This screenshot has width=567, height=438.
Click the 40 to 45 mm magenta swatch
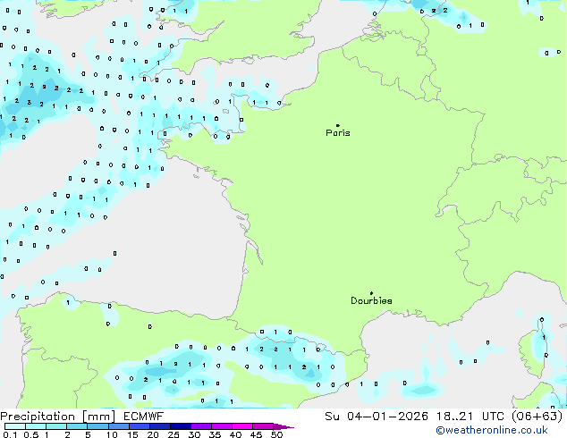[242, 426]
